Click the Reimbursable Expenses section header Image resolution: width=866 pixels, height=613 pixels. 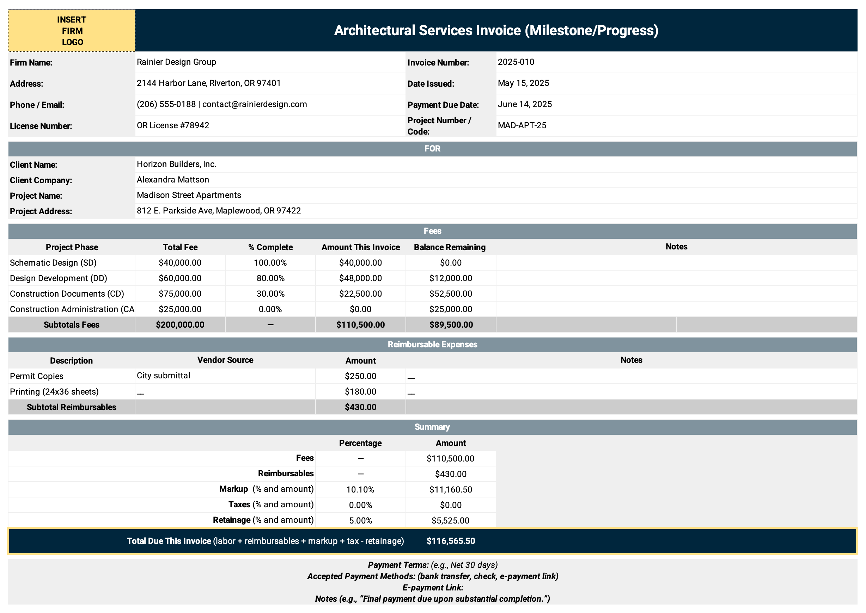(x=433, y=344)
